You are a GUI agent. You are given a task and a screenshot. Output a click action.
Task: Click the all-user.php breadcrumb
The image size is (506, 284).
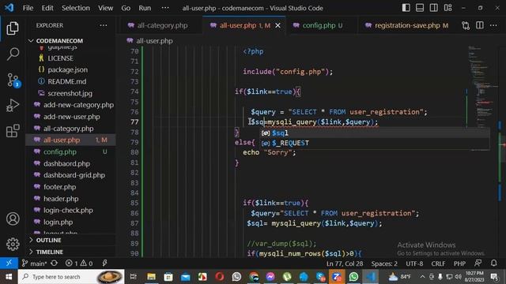(x=150, y=41)
